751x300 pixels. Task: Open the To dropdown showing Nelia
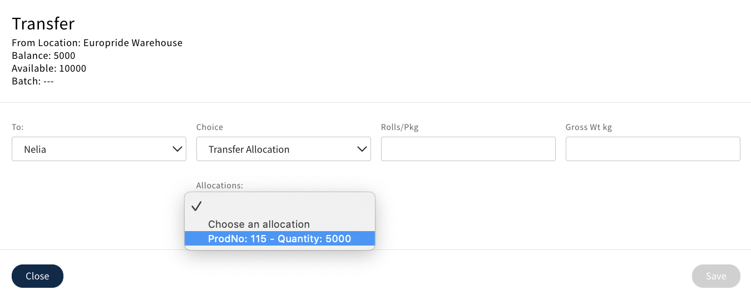click(99, 149)
